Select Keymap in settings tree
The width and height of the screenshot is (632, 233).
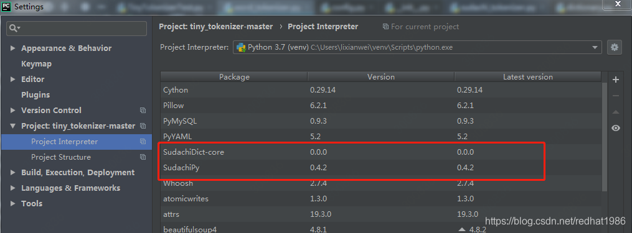36,64
